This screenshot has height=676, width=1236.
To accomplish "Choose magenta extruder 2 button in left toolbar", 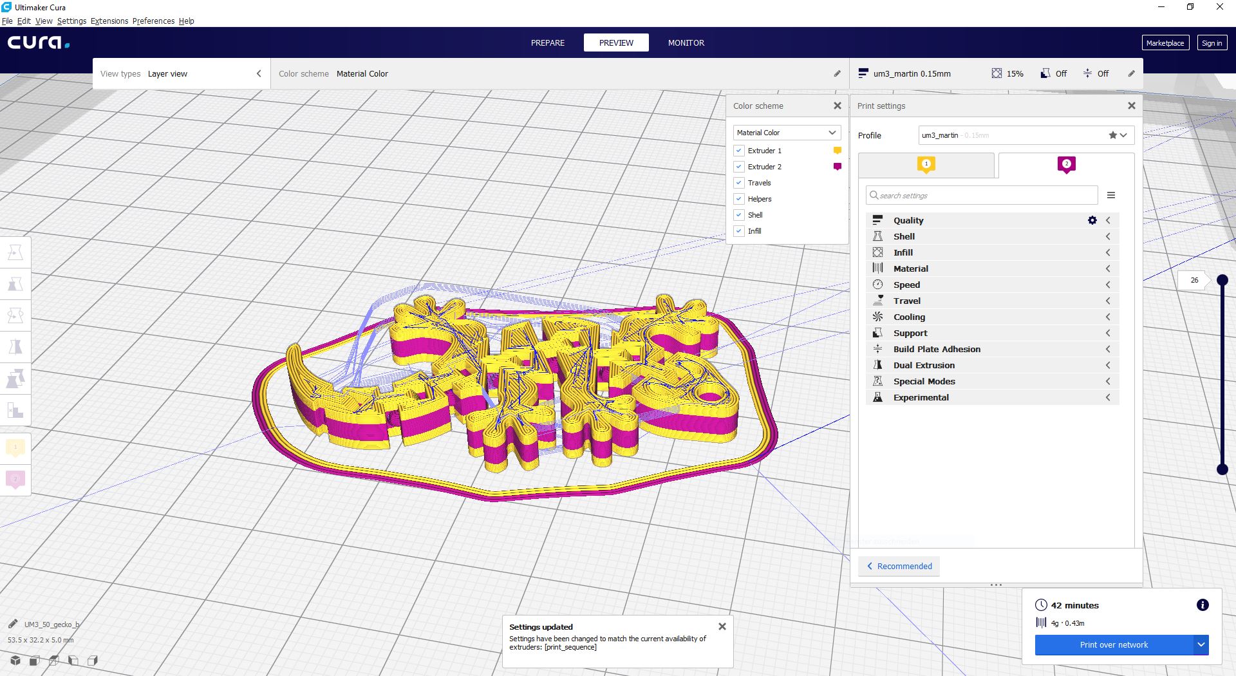I will (15, 480).
